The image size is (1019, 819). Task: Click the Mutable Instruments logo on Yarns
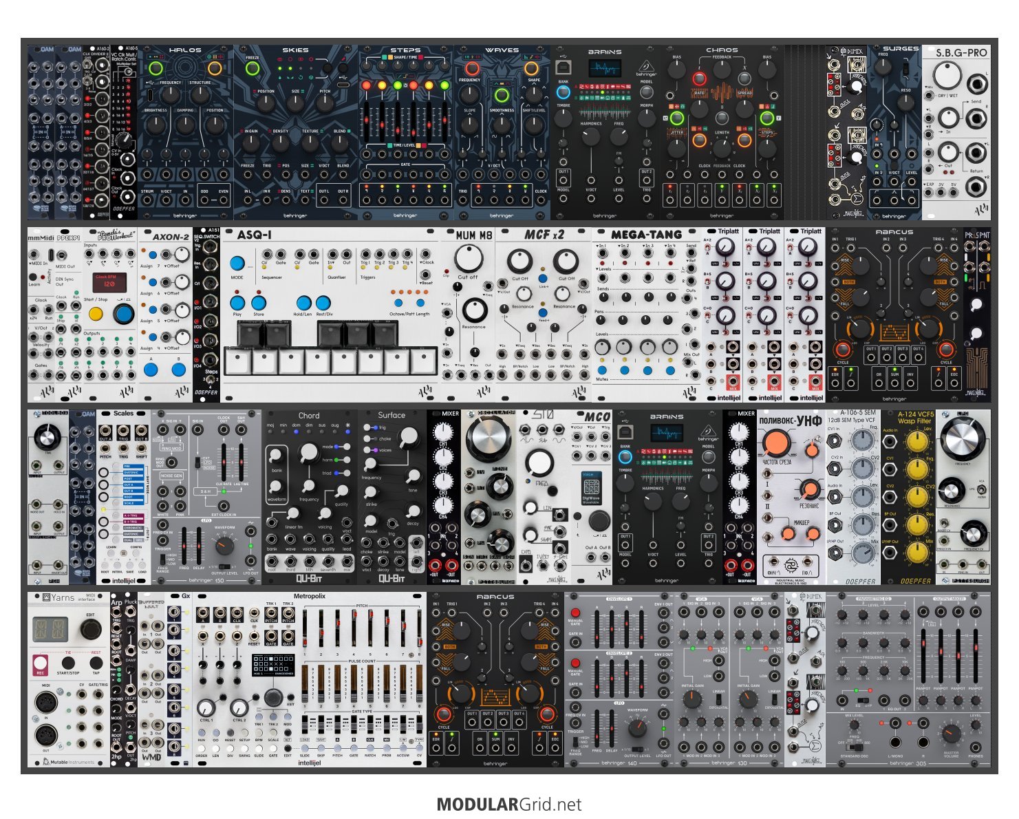pos(69,761)
